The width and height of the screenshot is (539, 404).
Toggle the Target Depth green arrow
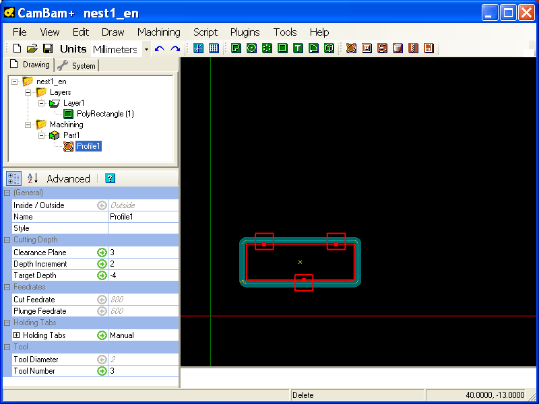(x=102, y=275)
